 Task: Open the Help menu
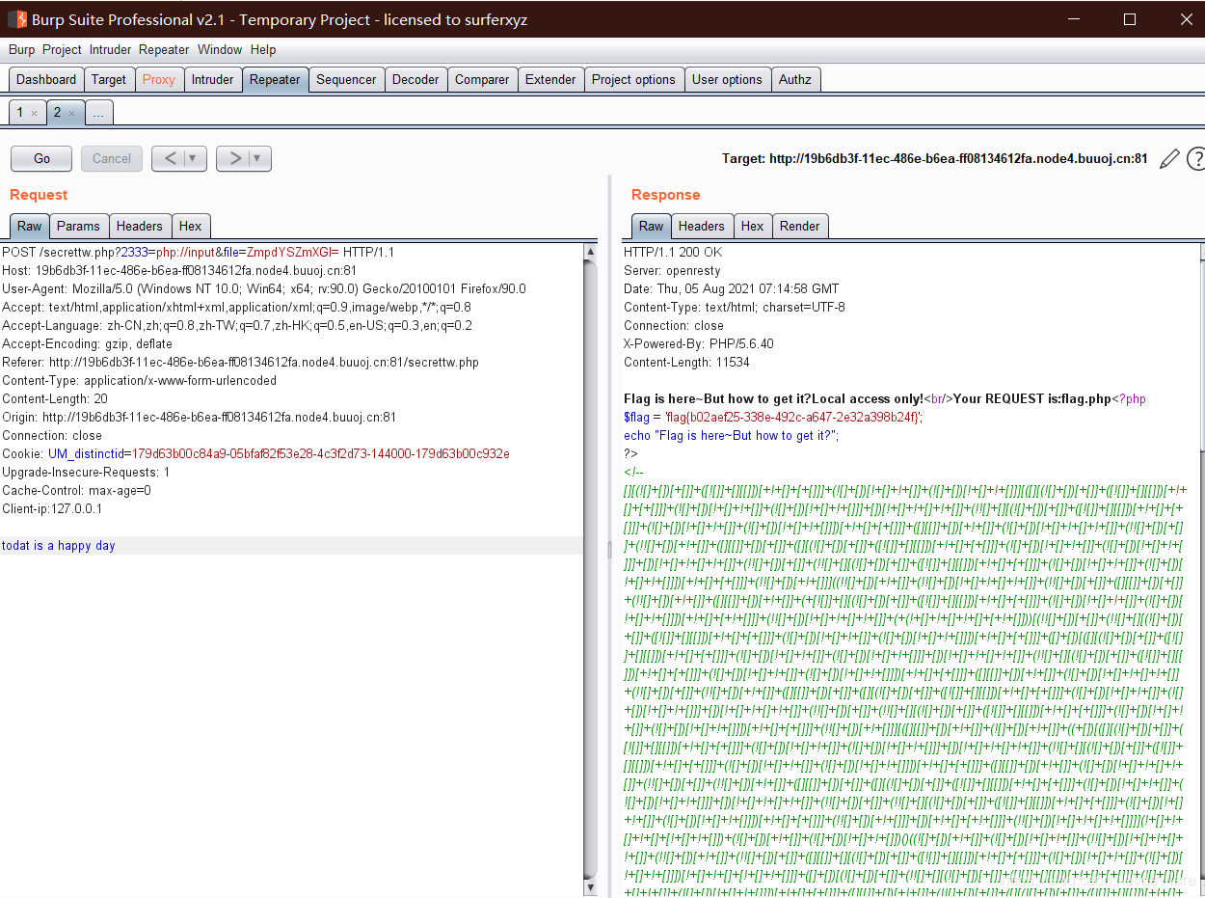263,49
